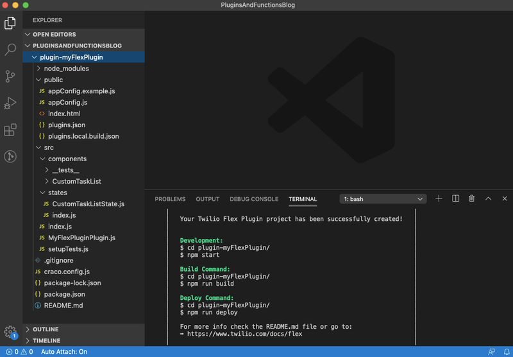Click the errors and warnings status indicator
The image size is (513, 357).
pos(20,352)
